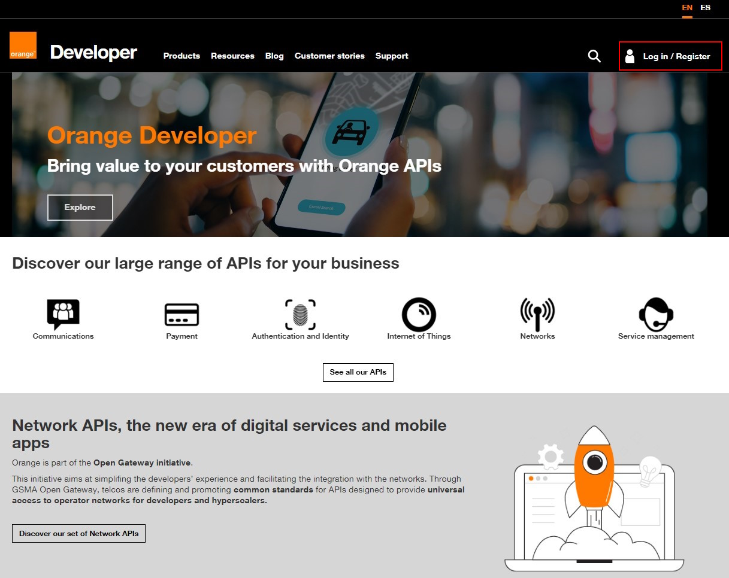Click 'Discover our large range of APIs' heading
Screen dimensions: 729x578
[x=205, y=263]
